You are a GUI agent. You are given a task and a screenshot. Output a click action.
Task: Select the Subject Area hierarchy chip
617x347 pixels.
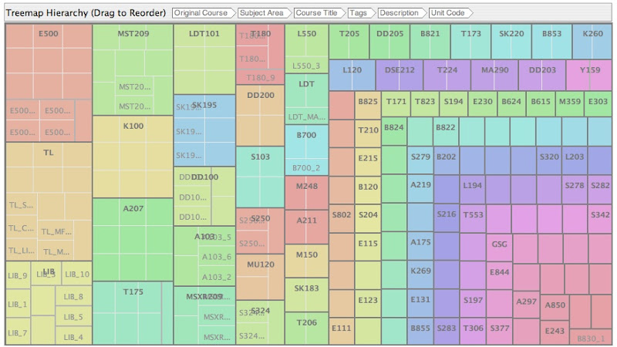262,13
